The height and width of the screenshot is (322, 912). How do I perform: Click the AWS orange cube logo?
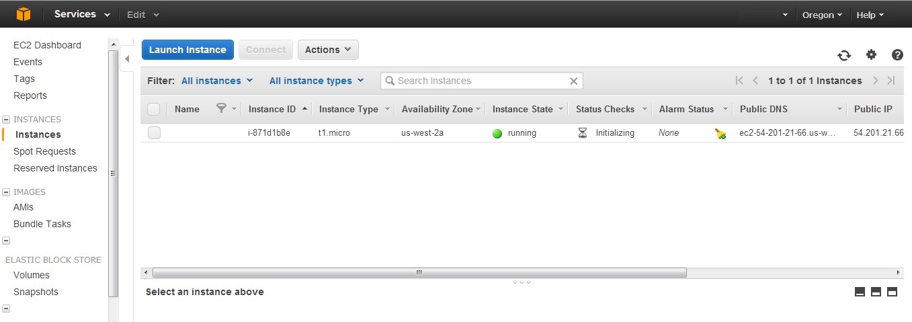[24, 14]
